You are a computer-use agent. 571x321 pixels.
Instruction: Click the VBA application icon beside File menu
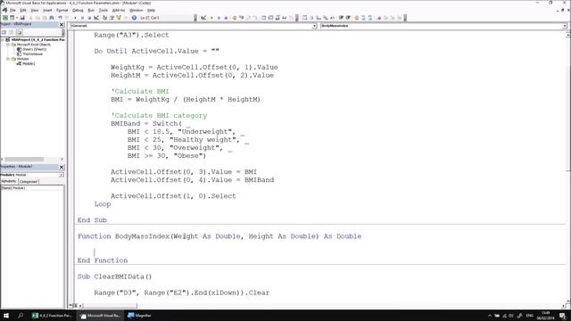(4, 10)
